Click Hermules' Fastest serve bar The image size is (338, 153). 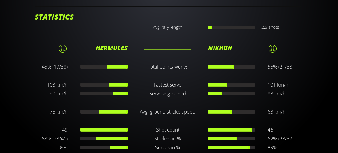[104, 85]
